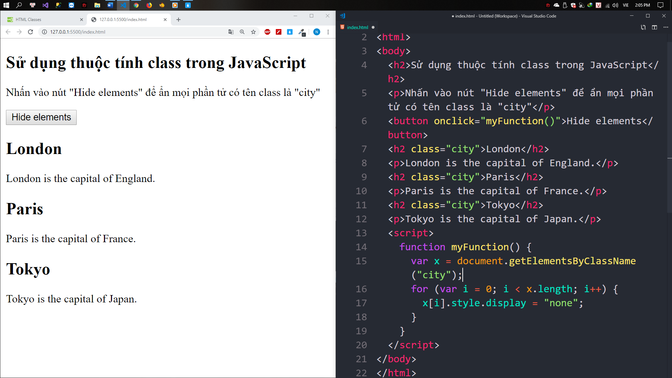The height and width of the screenshot is (378, 672).
Task: Split the VS Code editor right
Action: [x=654, y=27]
